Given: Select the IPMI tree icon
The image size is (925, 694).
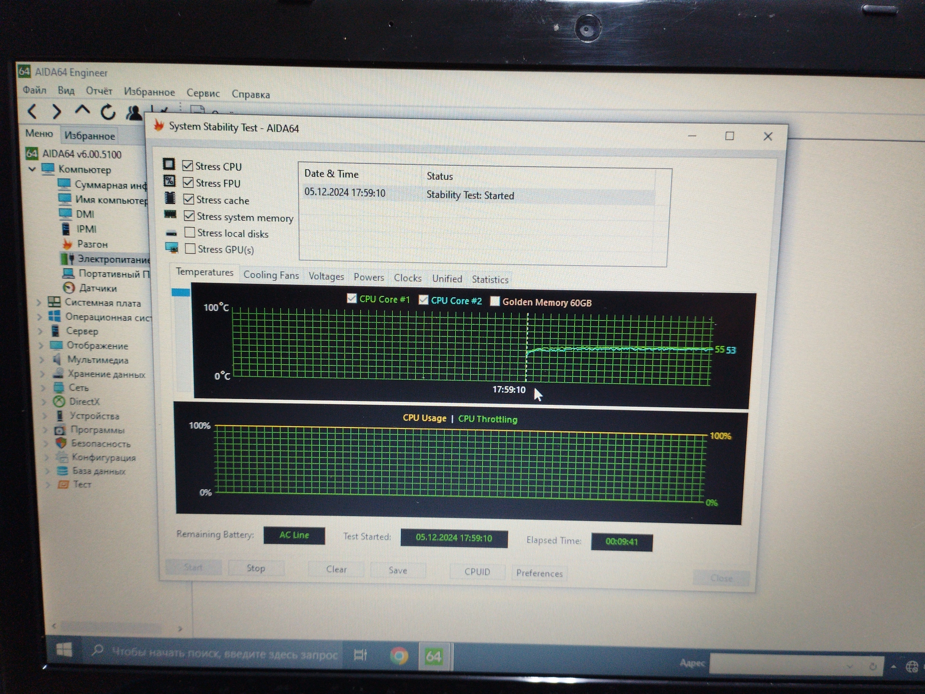Looking at the screenshot, I should [66, 228].
